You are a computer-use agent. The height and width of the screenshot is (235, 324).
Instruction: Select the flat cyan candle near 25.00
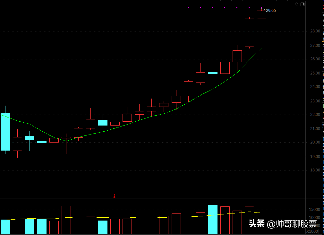click(213, 73)
